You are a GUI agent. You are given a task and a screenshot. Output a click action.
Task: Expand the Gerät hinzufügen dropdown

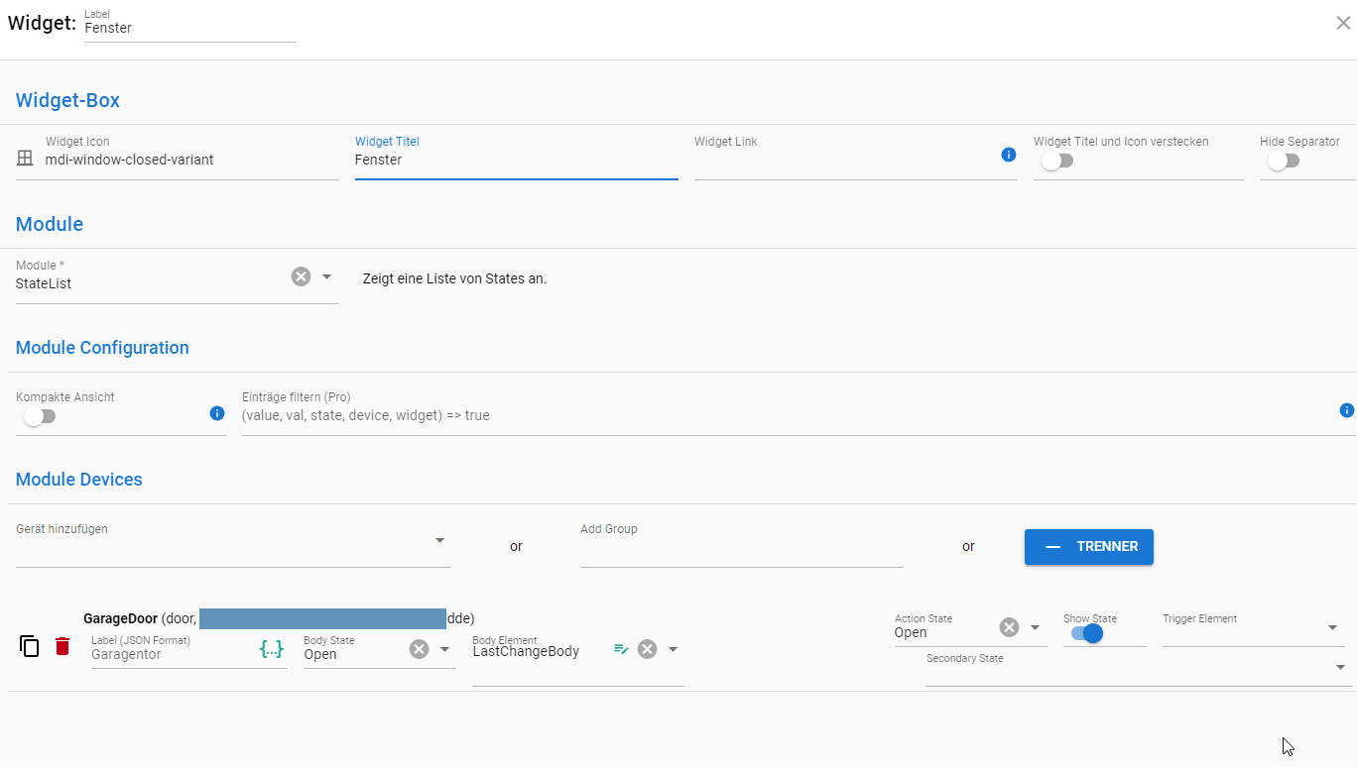pyautogui.click(x=439, y=541)
